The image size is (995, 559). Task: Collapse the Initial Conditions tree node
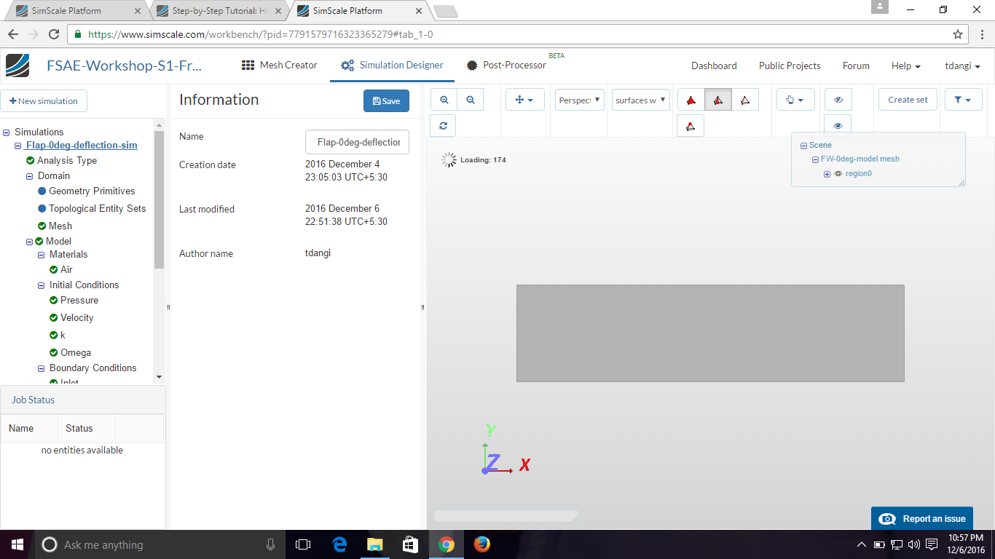coord(42,285)
